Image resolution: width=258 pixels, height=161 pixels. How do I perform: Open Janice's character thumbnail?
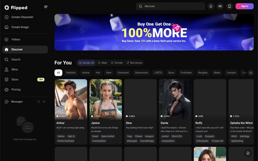coord(106,99)
